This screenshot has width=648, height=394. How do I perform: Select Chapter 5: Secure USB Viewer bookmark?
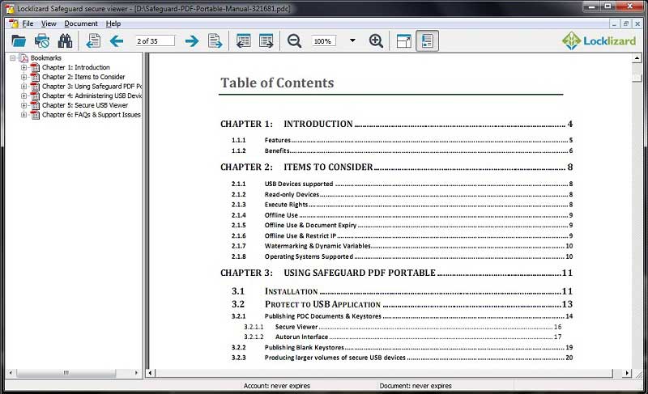85,105
